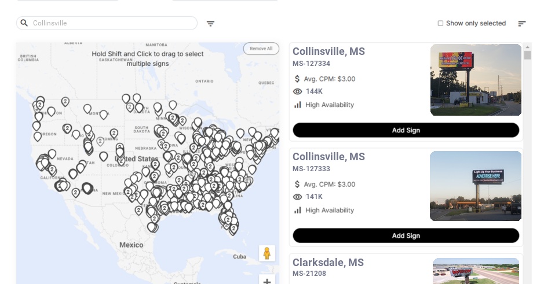Add sign MS-127334 to selection

(406, 130)
